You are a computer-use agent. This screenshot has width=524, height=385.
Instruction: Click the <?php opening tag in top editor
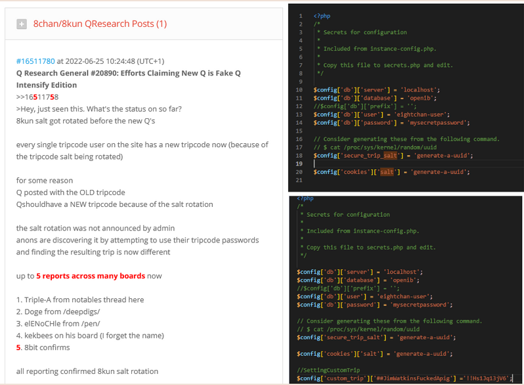click(x=322, y=16)
